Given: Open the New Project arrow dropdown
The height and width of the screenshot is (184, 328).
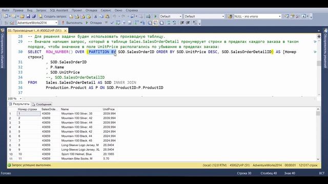Looking at the screenshot, I should (9, 16).
